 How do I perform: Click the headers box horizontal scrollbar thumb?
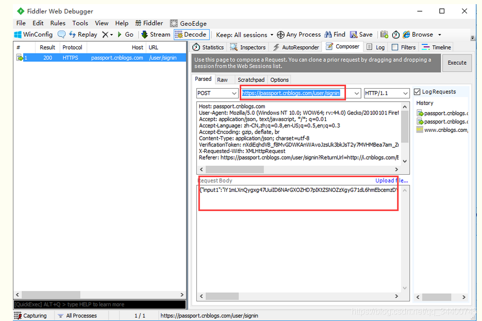tap(235, 169)
